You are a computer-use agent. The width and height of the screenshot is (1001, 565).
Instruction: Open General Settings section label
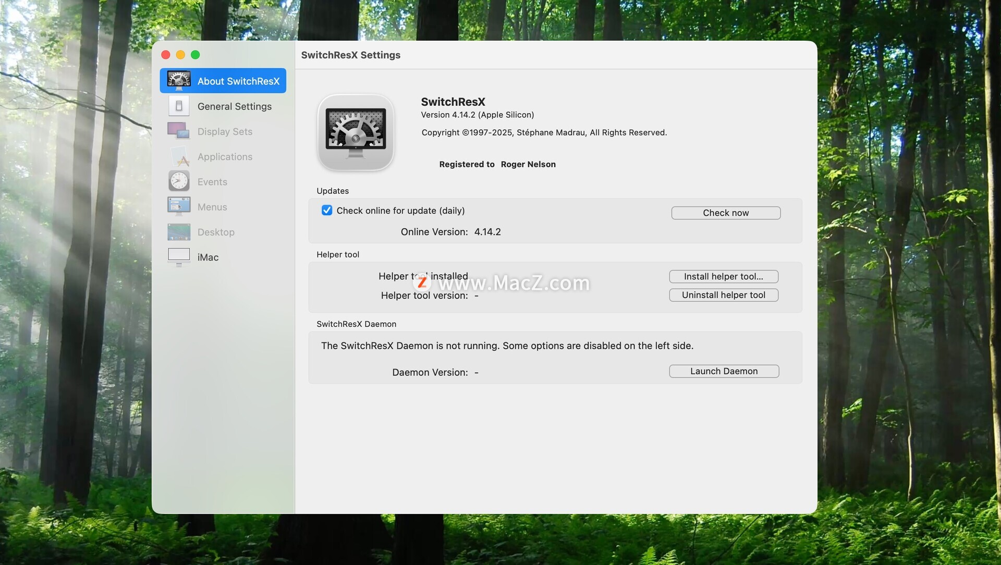[x=234, y=106]
